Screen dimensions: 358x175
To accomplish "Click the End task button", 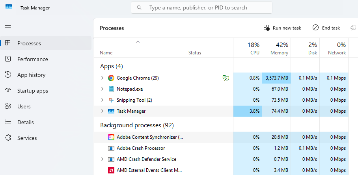I will pyautogui.click(x=326, y=28).
